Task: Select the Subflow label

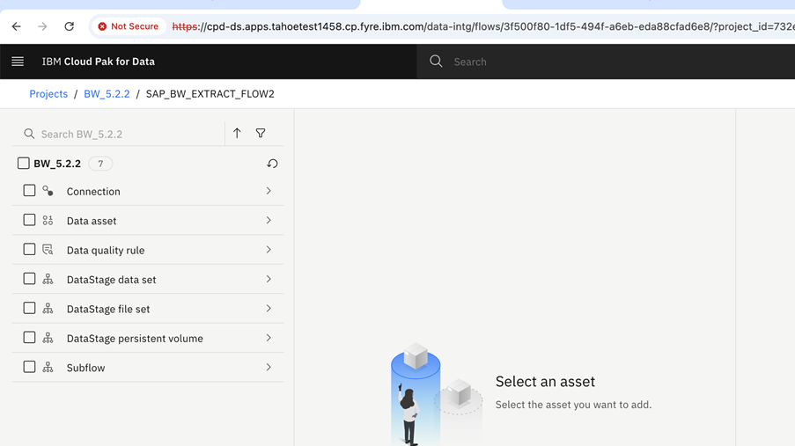Action: tap(85, 368)
